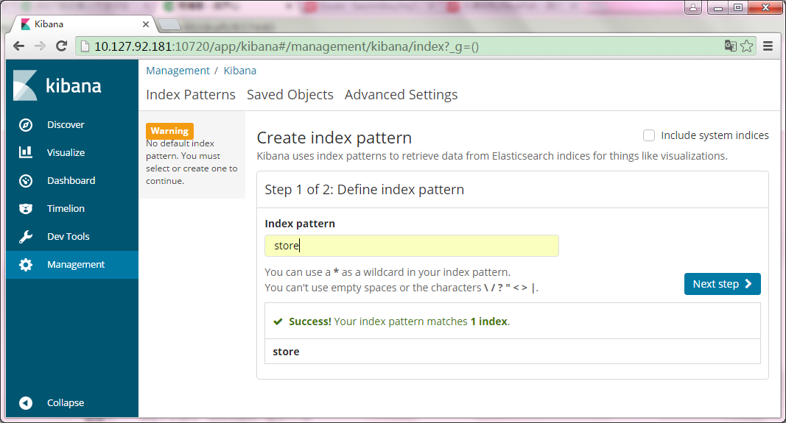Open a new browser tab
786x423 pixels.
coord(169,24)
